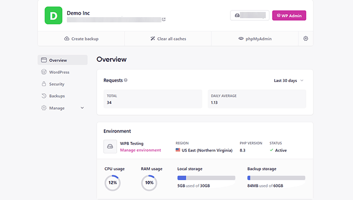Select Overview in the sidebar

click(x=63, y=60)
